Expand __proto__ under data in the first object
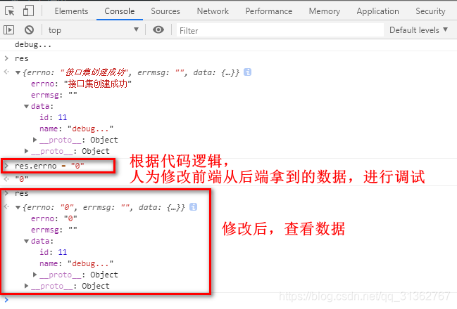Image resolution: width=457 pixels, height=309 pixels. click(35, 140)
